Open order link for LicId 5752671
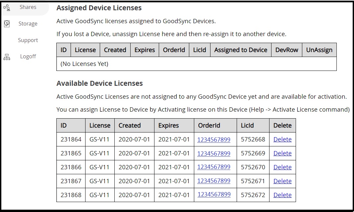 (214, 181)
